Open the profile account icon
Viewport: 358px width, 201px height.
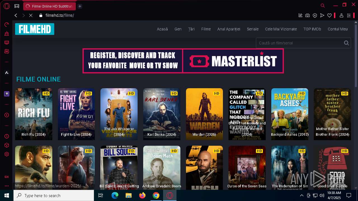coord(341,15)
